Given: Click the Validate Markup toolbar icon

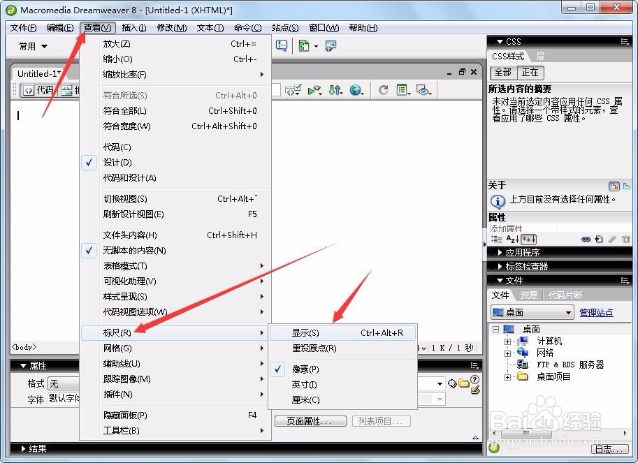Looking at the screenshot, I should pyautogui.click(x=293, y=90).
